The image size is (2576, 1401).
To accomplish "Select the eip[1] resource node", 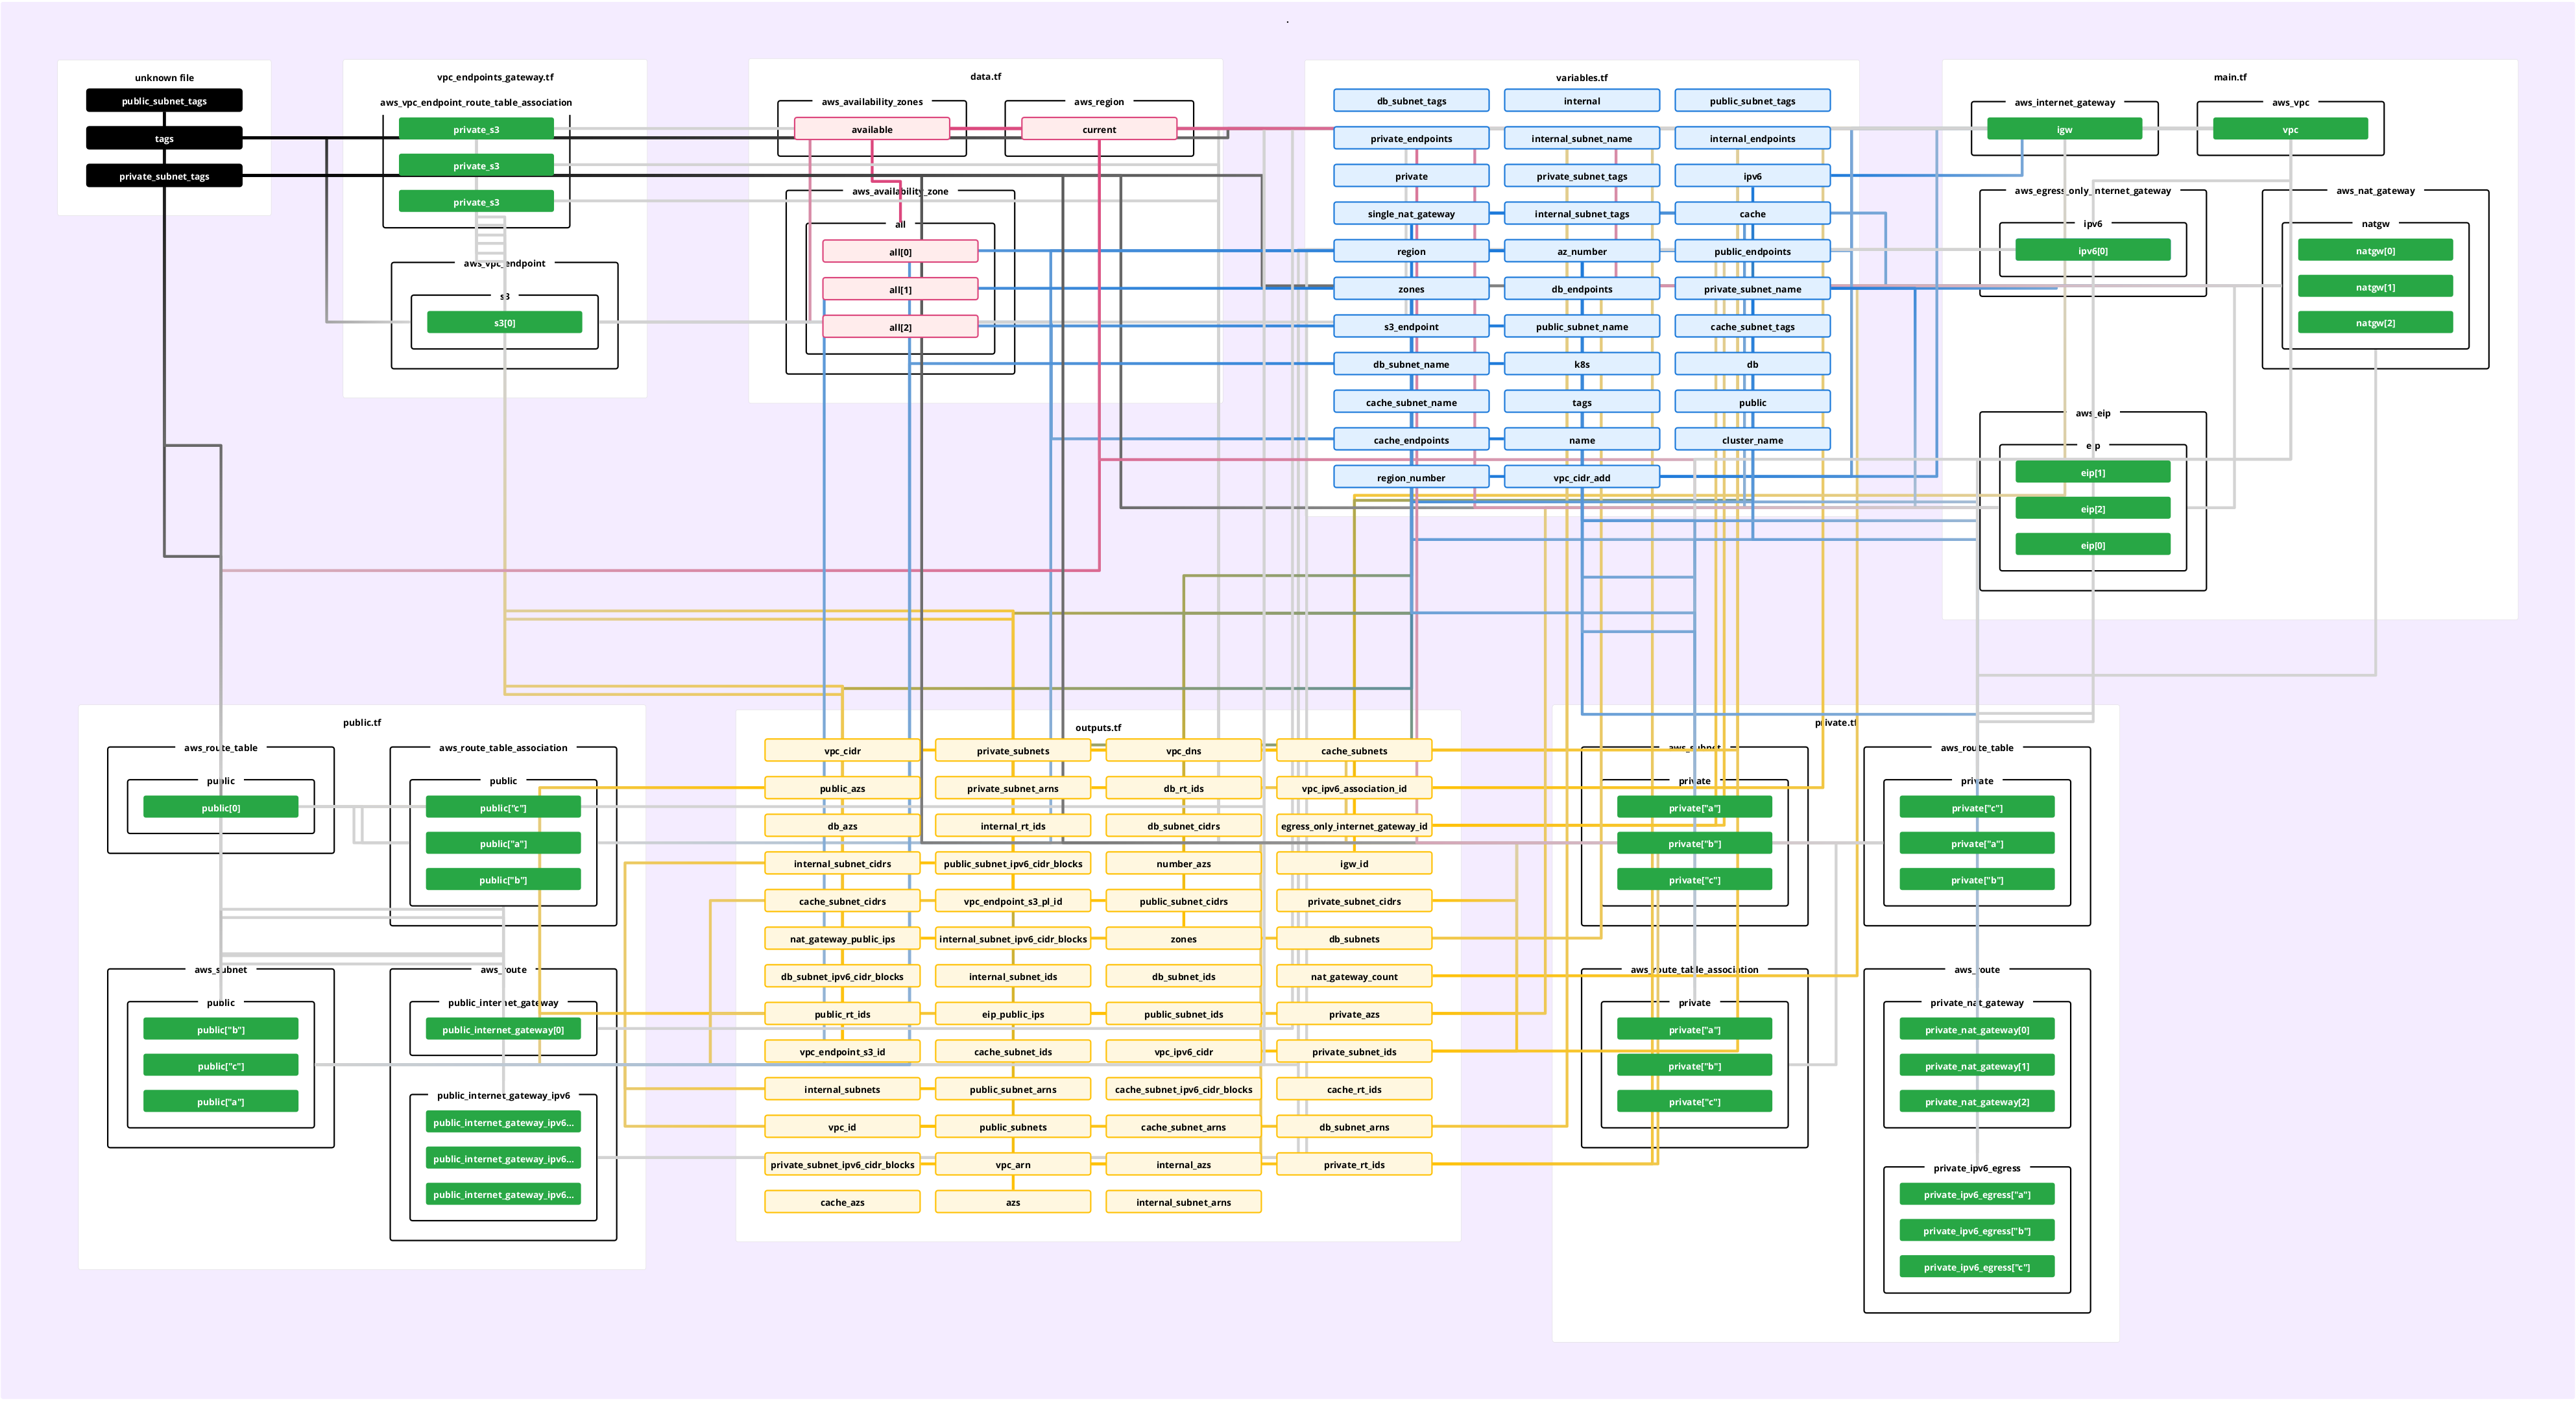I will tap(2092, 473).
